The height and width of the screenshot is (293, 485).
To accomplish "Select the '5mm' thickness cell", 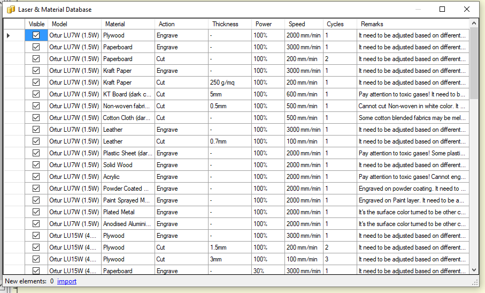I will click(230, 94).
